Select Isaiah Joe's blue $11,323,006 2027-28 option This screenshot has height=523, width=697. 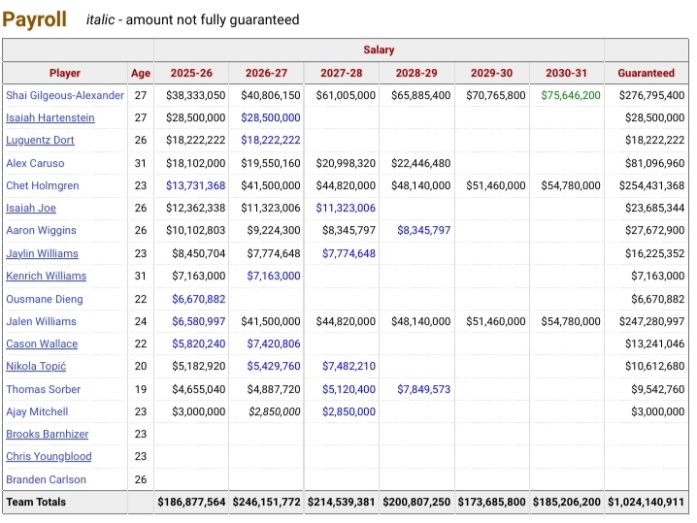click(346, 208)
